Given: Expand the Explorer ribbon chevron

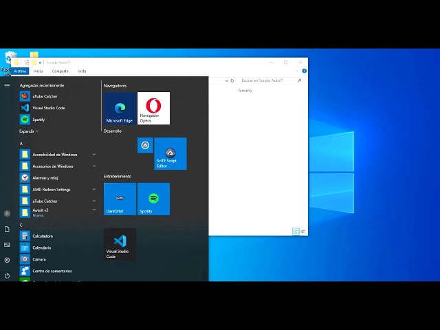Looking at the screenshot, I should [297, 71].
